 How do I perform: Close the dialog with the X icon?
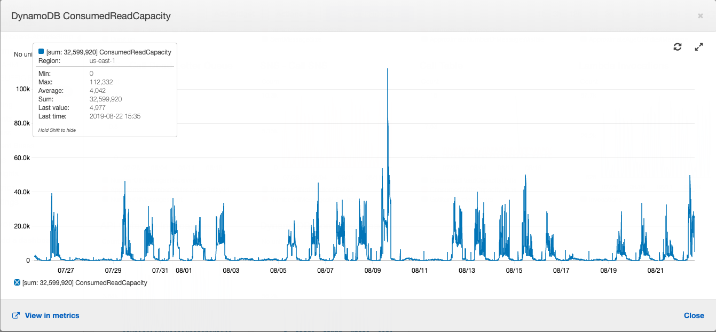pos(701,16)
